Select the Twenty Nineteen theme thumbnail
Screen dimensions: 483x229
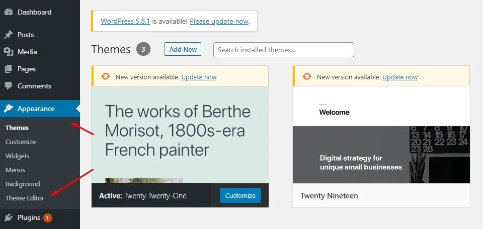coord(381,135)
